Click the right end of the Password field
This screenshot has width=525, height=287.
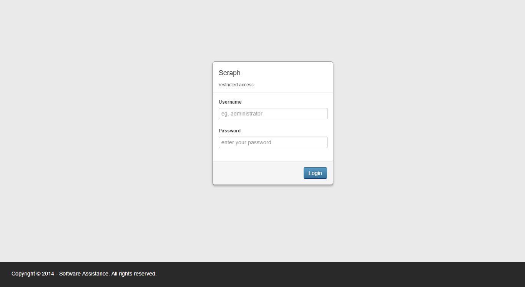point(321,142)
